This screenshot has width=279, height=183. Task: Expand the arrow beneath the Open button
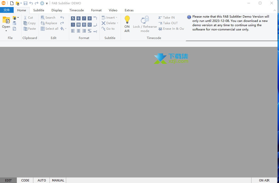pyautogui.click(x=6, y=31)
